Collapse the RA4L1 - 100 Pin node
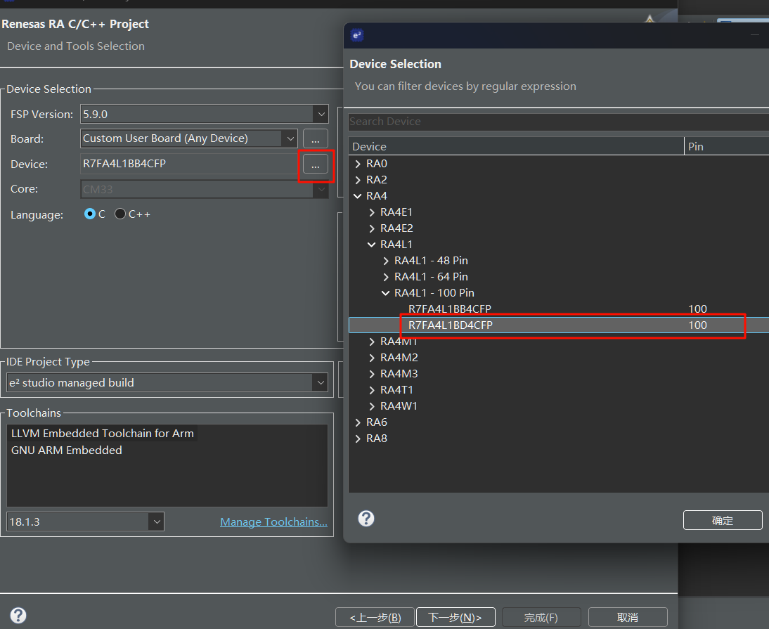 point(386,293)
